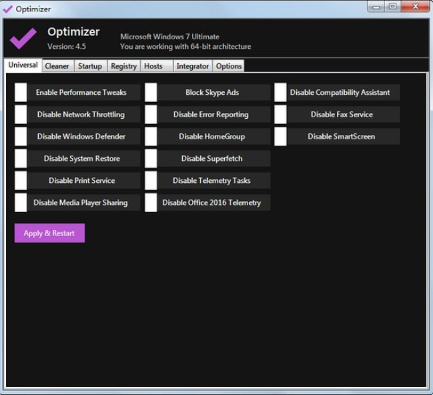Tick the Disable Network Throttling checkbox

tap(21, 114)
